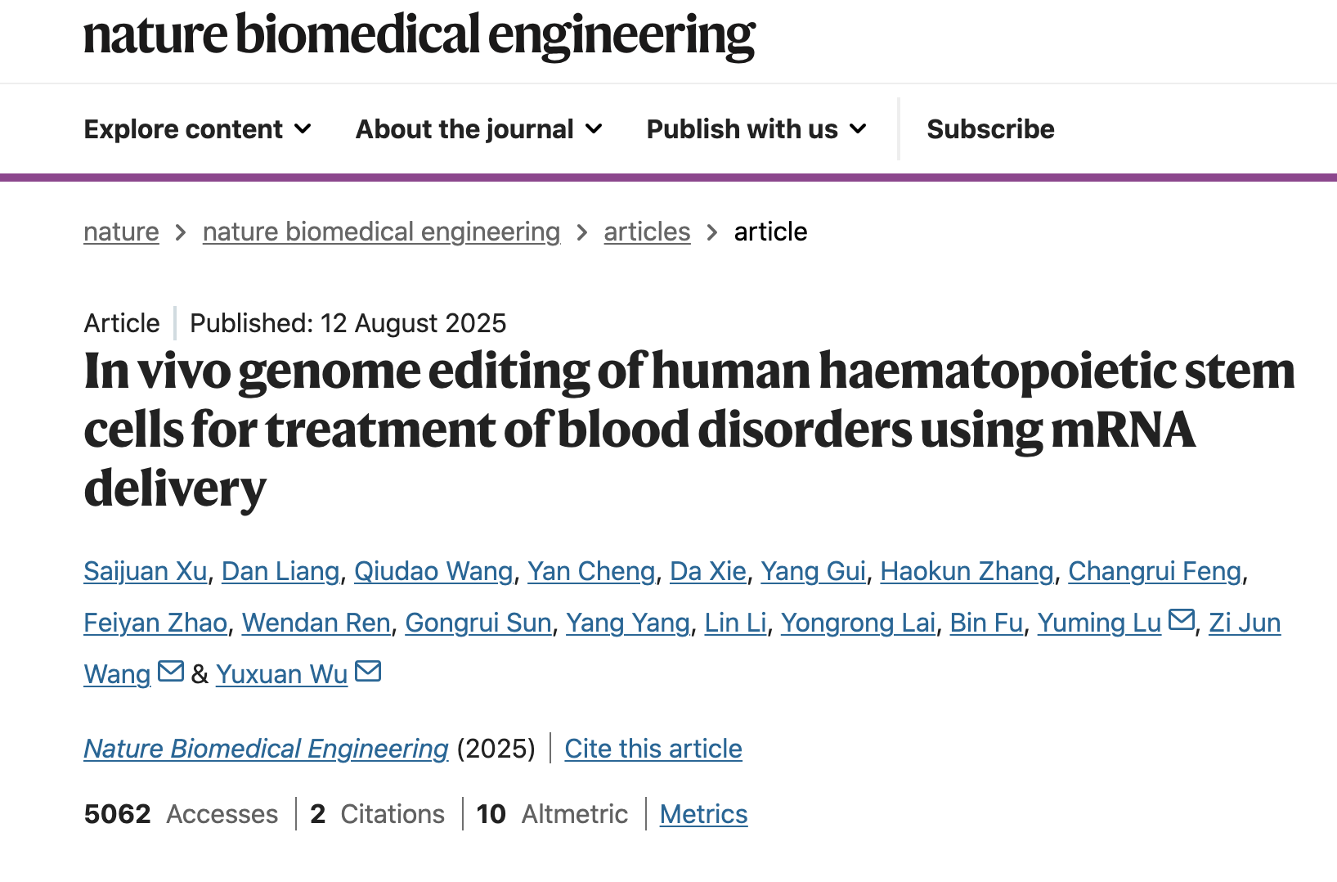Click the italic Nature Biomedical Engineering journal link
Image resolution: width=1337 pixels, height=882 pixels.
click(x=266, y=749)
